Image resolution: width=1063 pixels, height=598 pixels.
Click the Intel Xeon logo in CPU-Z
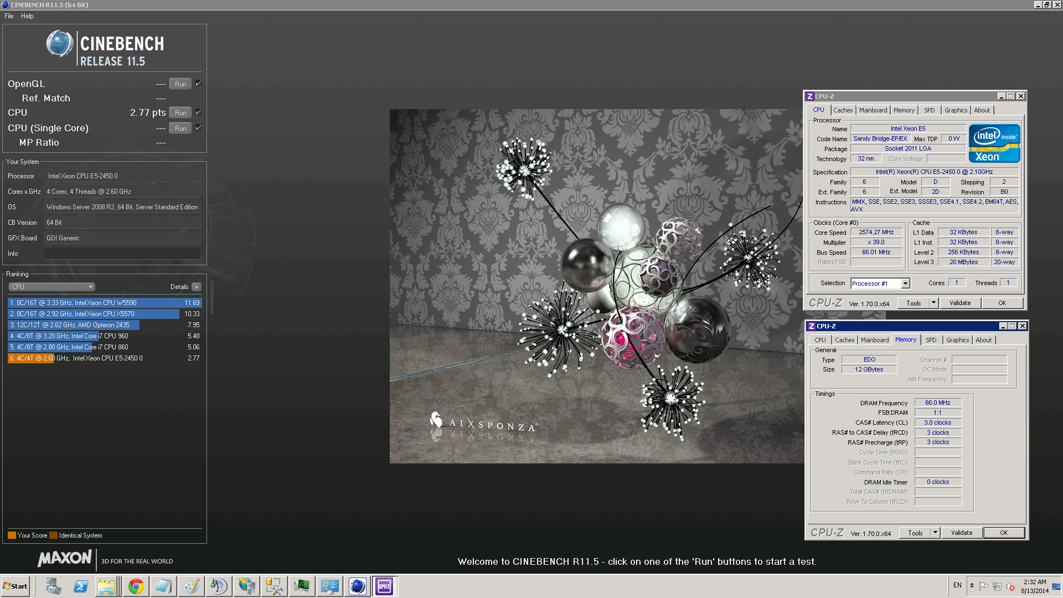[994, 143]
